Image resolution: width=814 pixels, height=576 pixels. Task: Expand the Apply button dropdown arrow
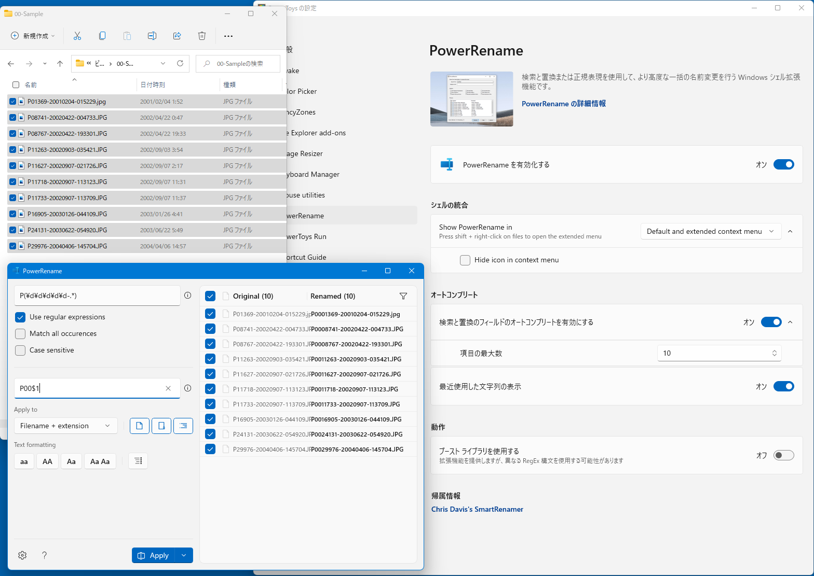click(184, 555)
